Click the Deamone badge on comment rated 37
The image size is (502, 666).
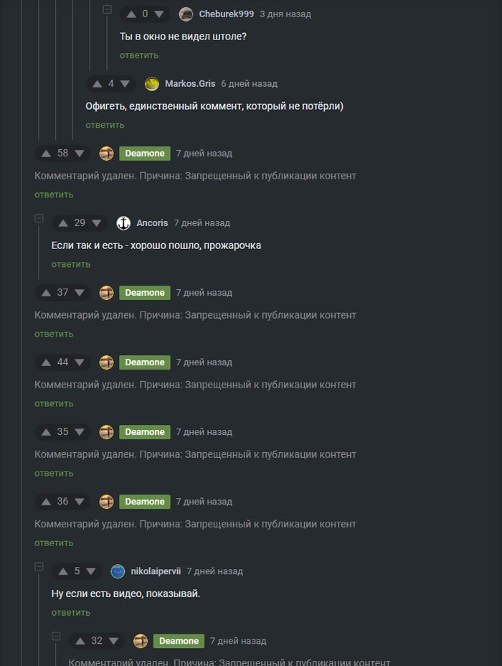coord(145,293)
